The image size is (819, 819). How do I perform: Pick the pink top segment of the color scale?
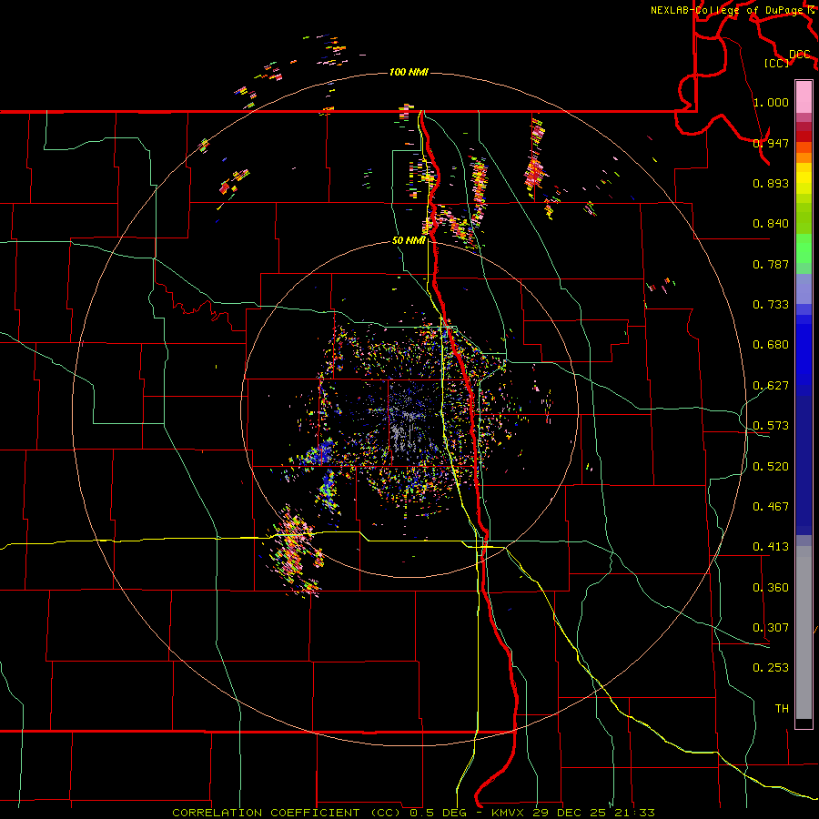pos(804,96)
